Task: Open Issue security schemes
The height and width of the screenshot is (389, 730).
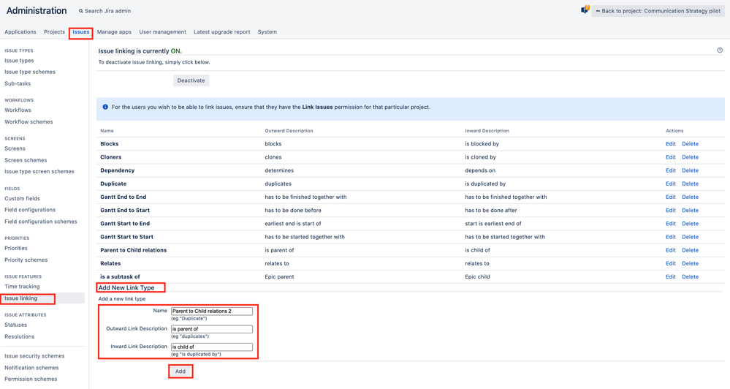Action: 34,356
